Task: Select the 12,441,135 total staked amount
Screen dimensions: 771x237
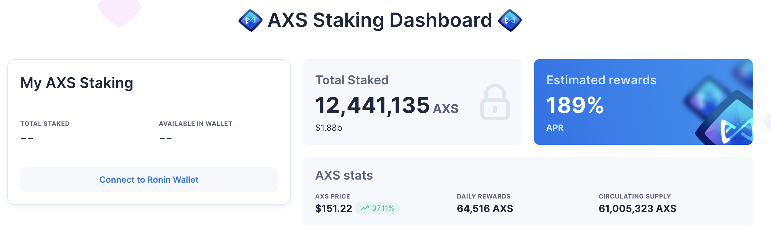Action: tap(372, 105)
